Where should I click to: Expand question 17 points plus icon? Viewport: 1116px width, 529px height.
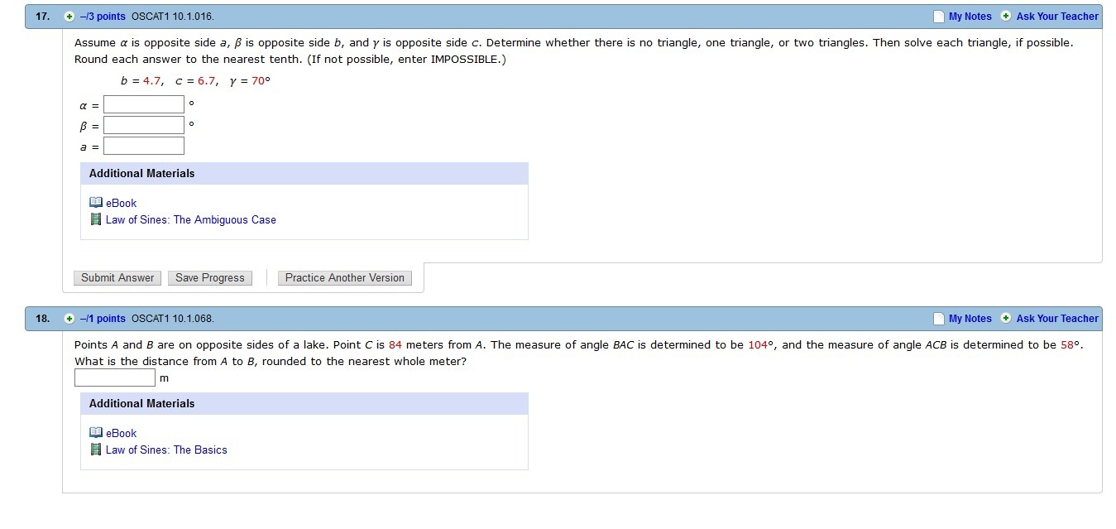[x=69, y=17]
